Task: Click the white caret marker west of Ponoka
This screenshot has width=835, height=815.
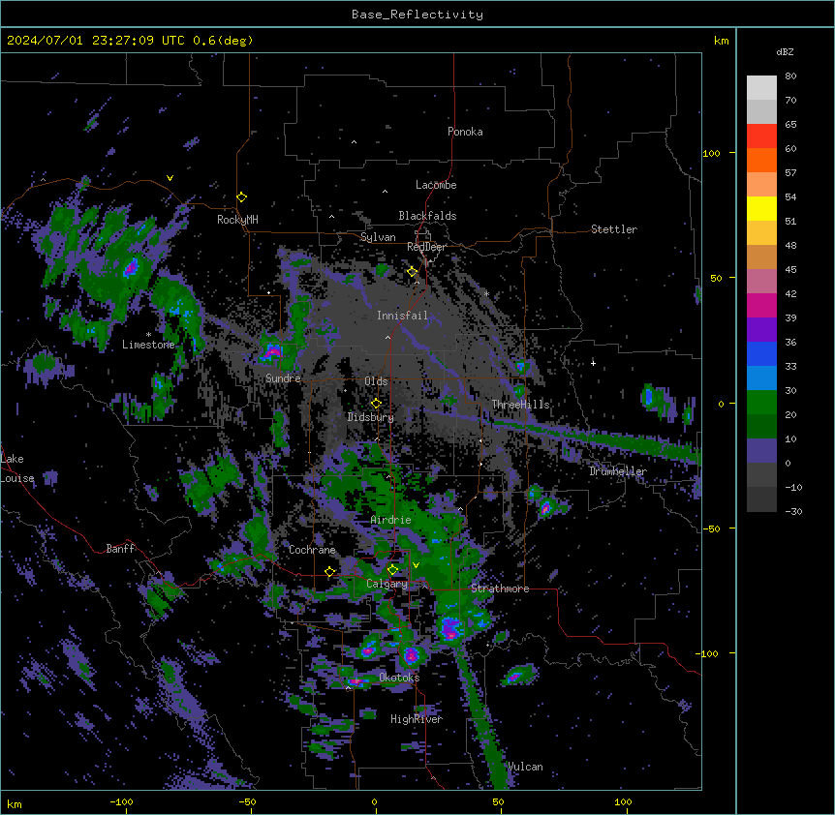Action: 355,142
